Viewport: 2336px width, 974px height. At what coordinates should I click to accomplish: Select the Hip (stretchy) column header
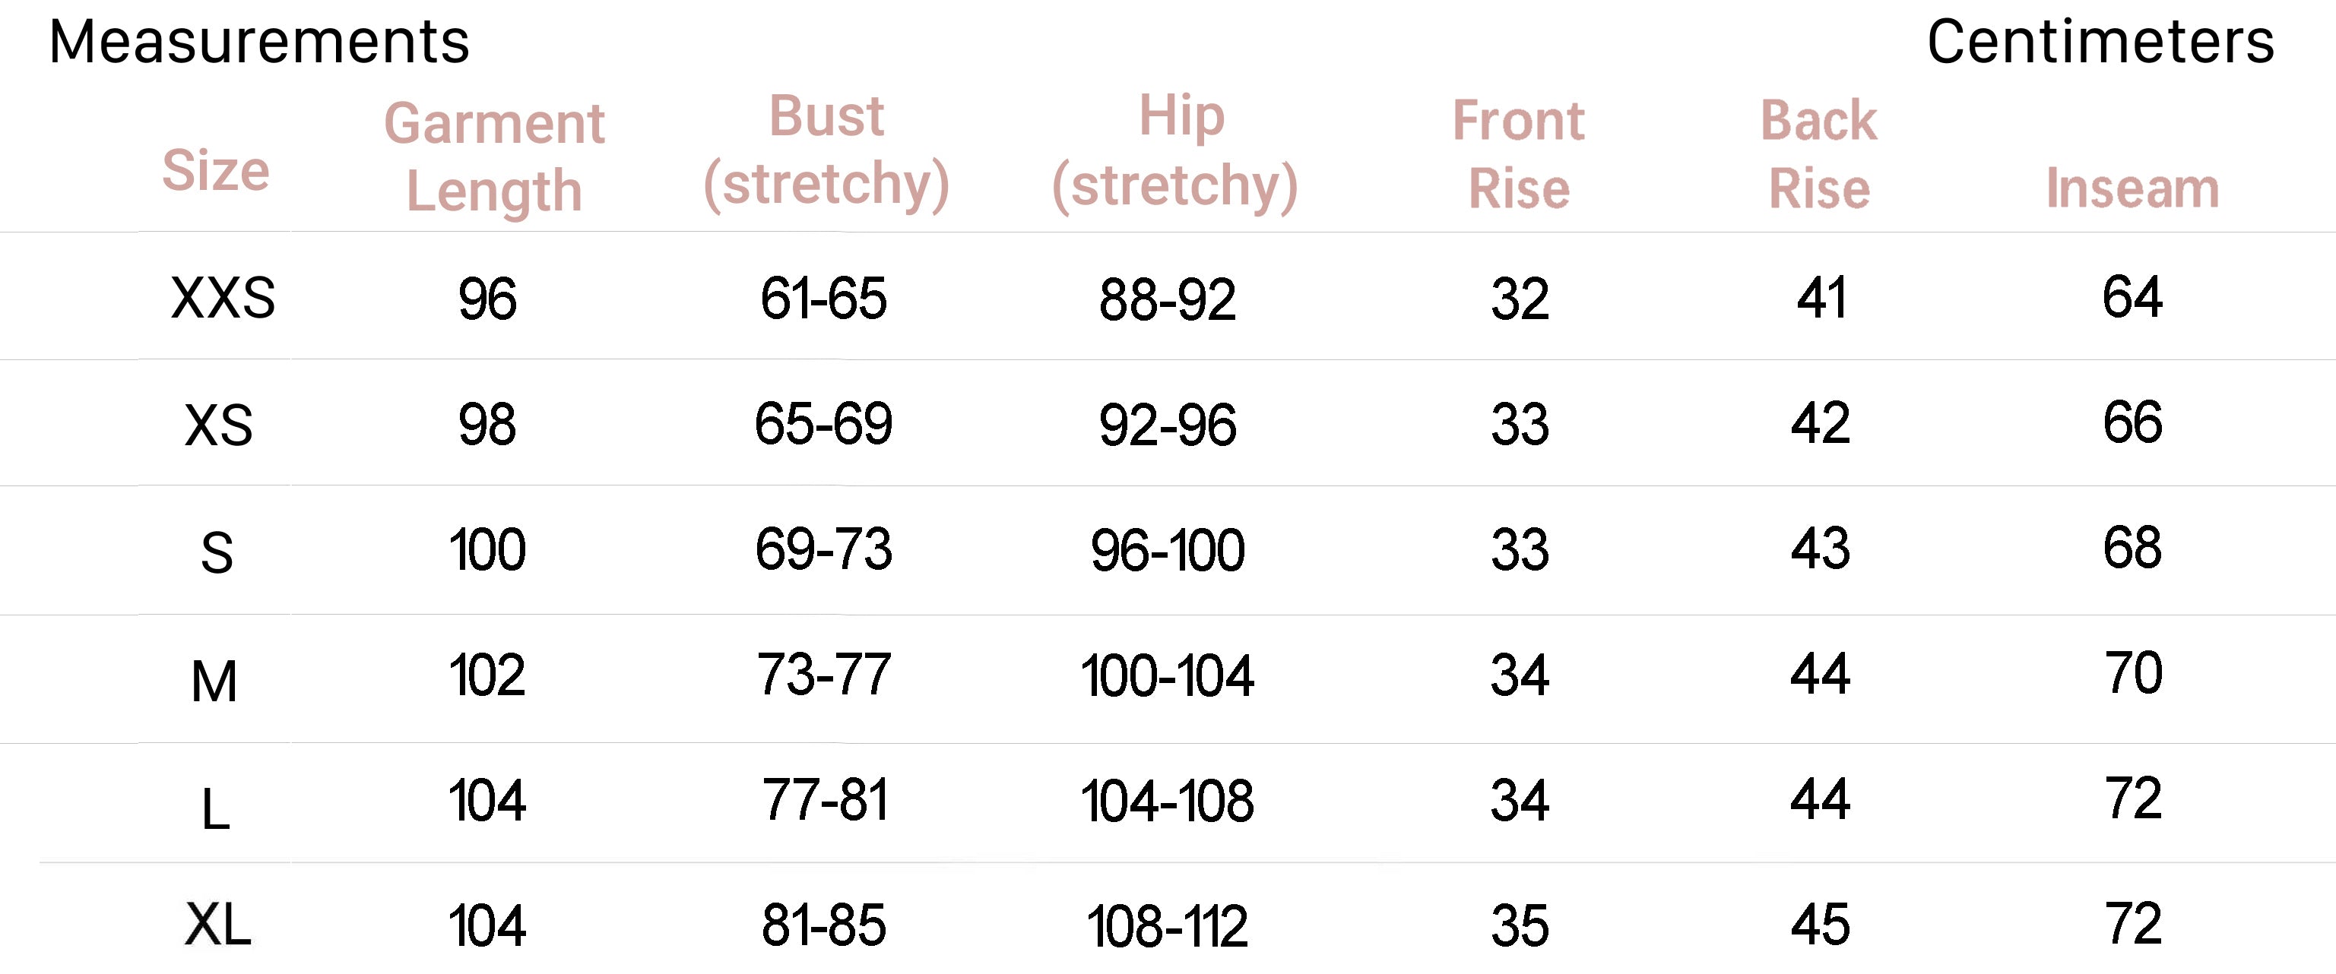(1175, 150)
